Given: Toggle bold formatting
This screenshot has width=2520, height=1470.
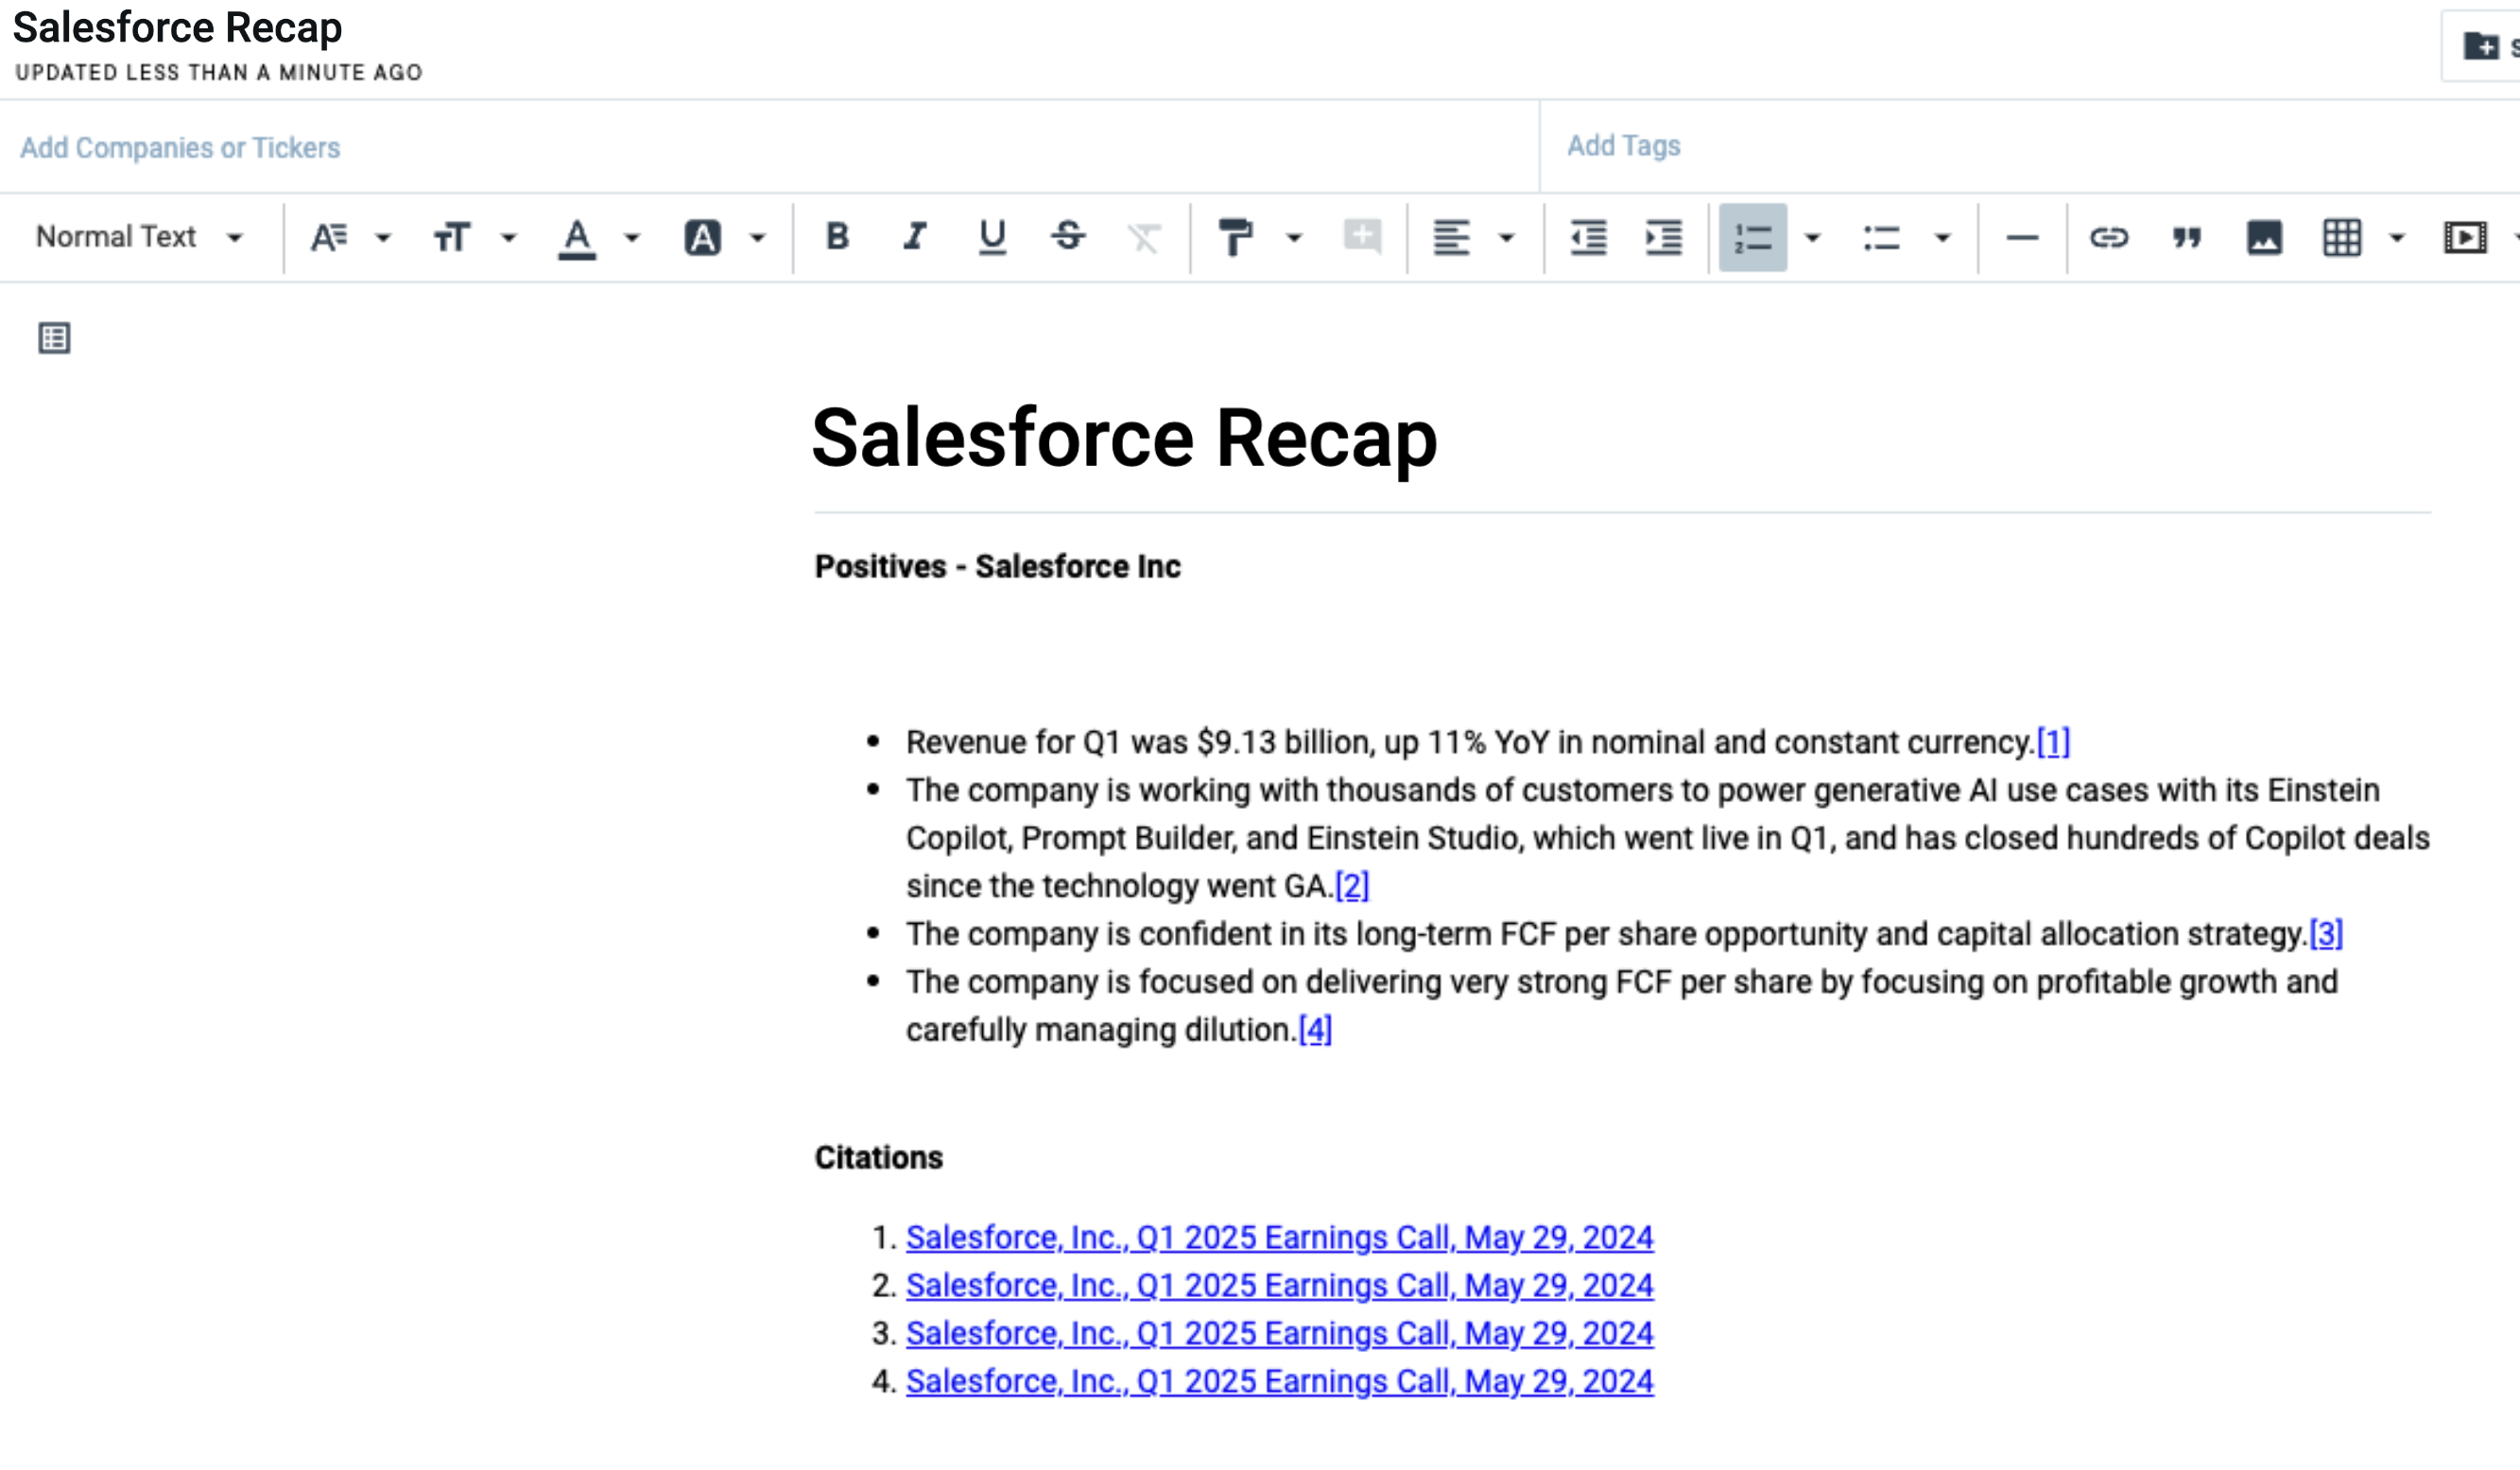Looking at the screenshot, I should click(x=838, y=237).
